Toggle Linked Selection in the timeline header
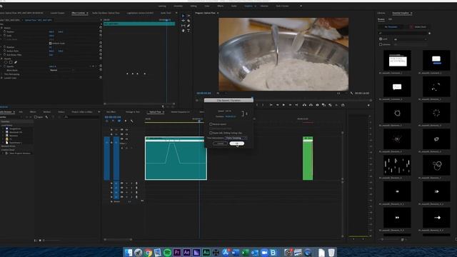The height and width of the screenshot is (257, 457). coord(119,121)
